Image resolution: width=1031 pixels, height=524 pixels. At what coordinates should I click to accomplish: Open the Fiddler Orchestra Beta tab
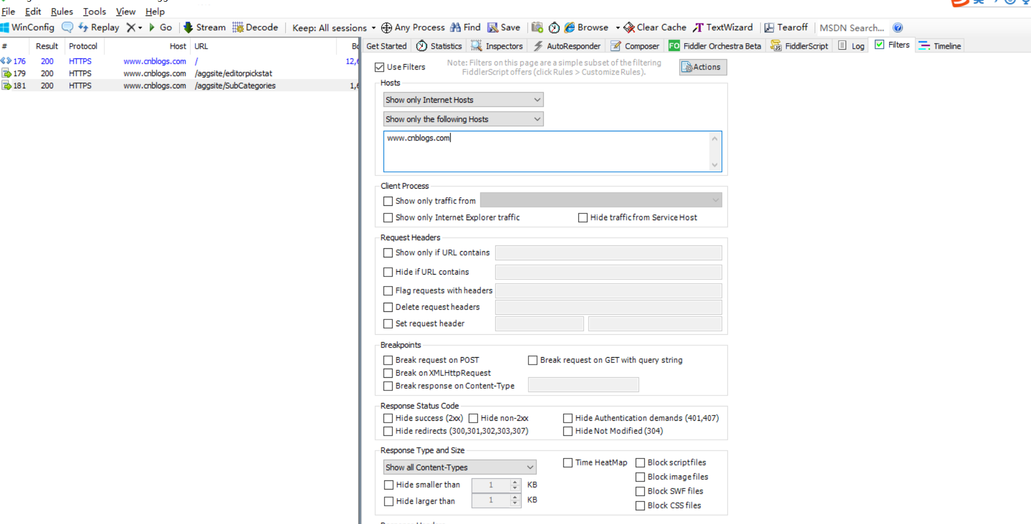[715, 46]
